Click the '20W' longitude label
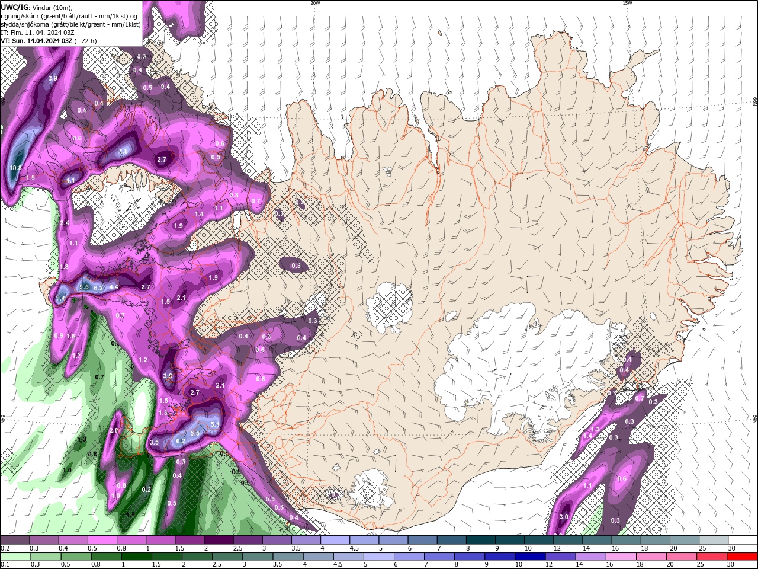This screenshot has height=569, width=758. coord(315,3)
